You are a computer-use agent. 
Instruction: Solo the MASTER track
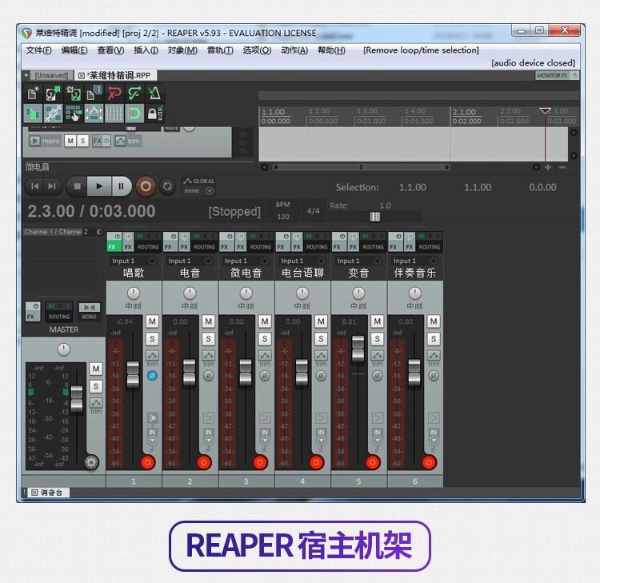pyautogui.click(x=95, y=386)
